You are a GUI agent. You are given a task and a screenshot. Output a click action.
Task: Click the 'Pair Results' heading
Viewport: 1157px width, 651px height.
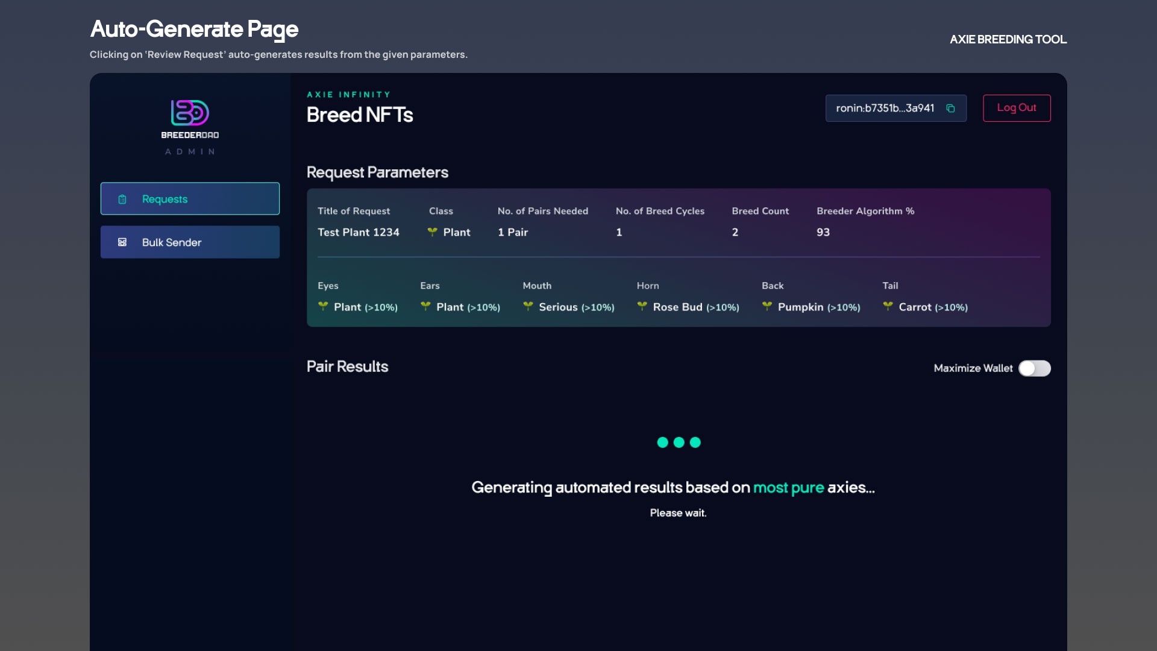click(x=347, y=366)
